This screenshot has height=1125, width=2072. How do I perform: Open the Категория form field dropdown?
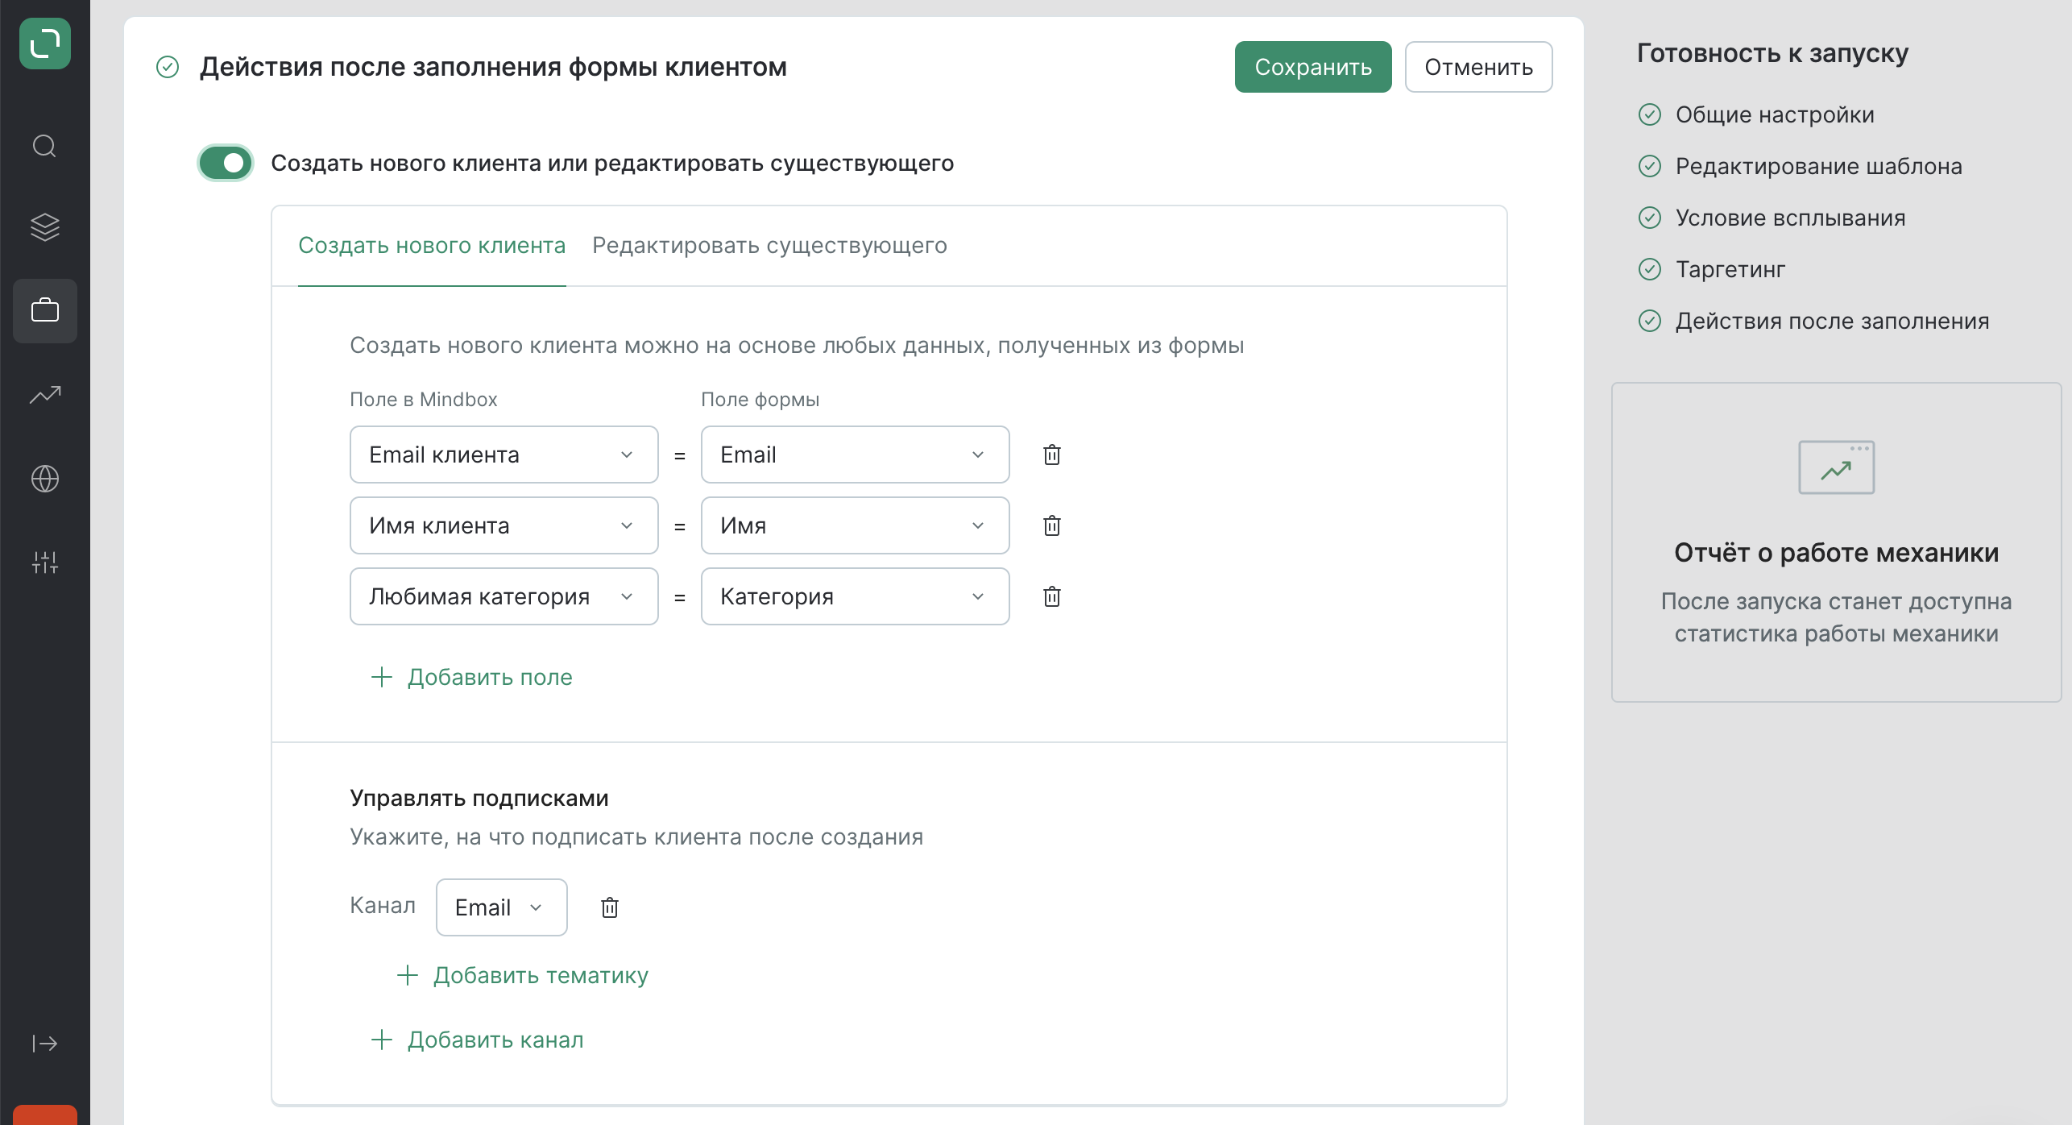point(856,596)
